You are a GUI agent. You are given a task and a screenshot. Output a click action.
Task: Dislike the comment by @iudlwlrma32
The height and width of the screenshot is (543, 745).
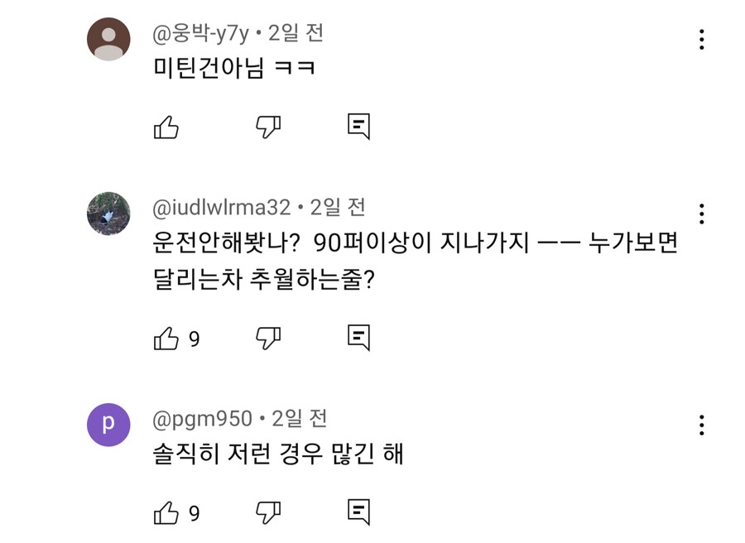[267, 338]
